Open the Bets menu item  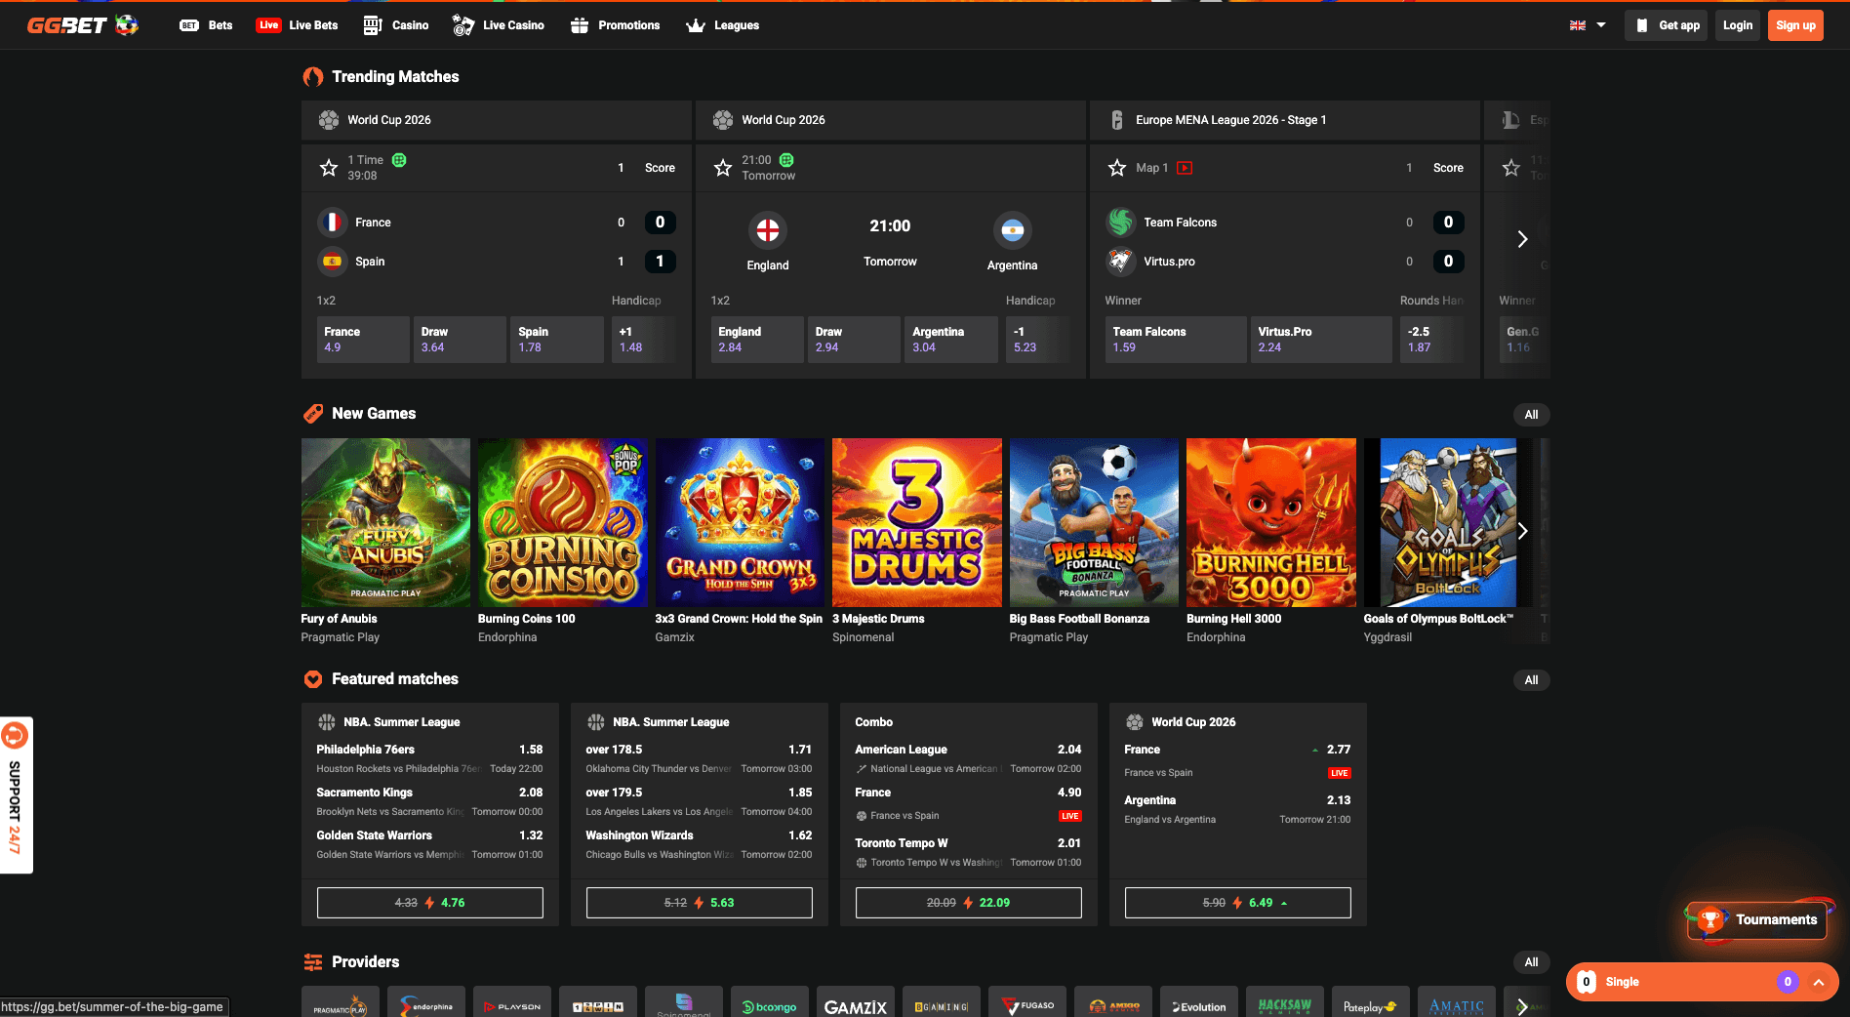coord(206,25)
